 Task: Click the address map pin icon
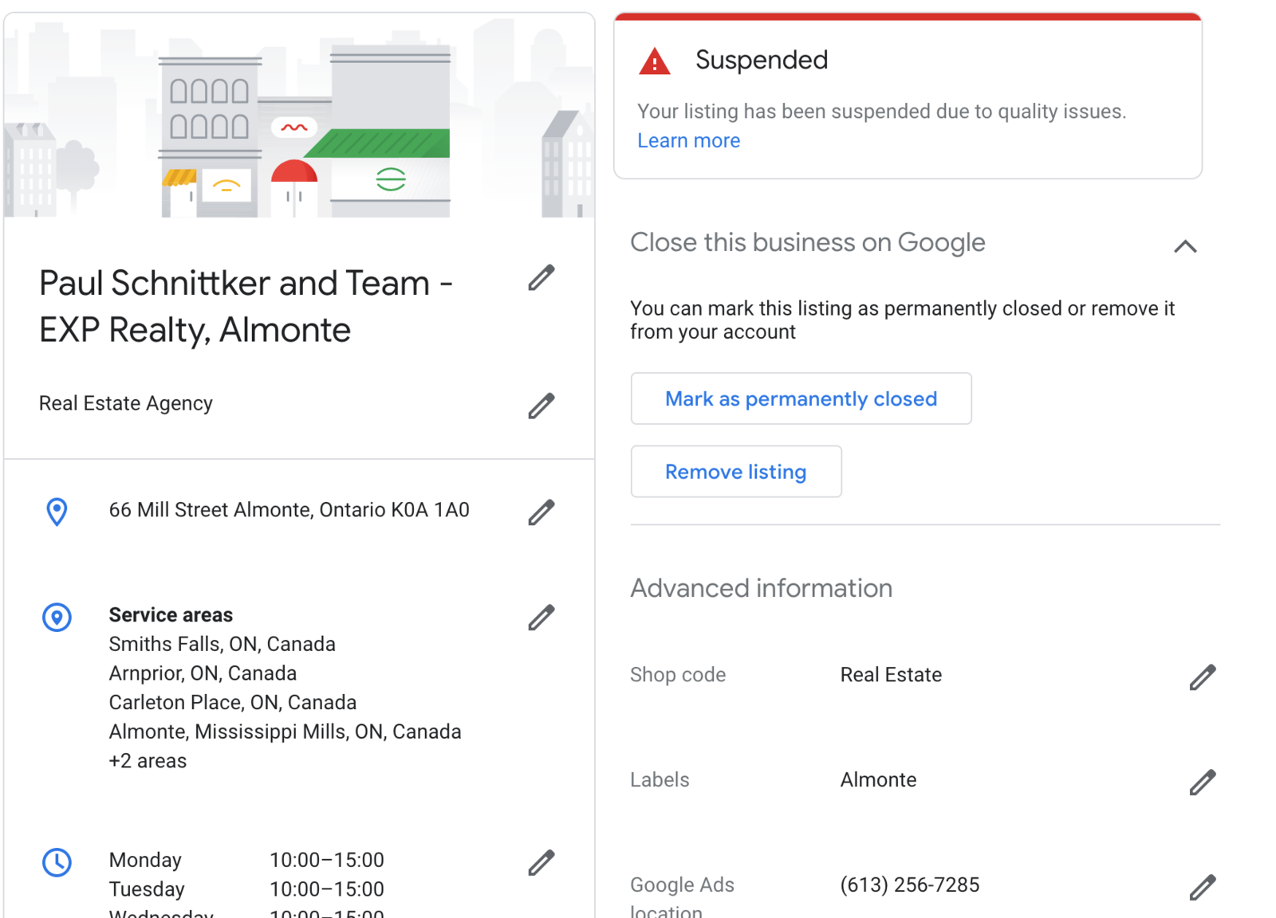pyautogui.click(x=57, y=512)
